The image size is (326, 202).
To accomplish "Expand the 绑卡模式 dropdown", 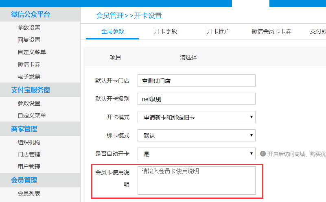I will point(196,135).
